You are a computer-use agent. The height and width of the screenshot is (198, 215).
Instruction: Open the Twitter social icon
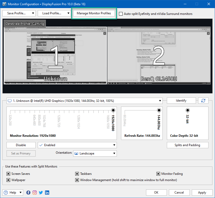pyautogui.click(x=41, y=193)
